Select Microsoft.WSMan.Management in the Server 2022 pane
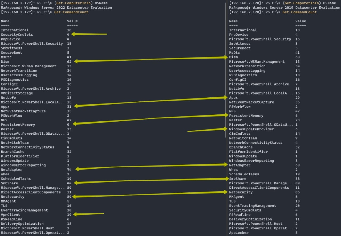Image resolution: width=341 pixels, height=236 pixels. pos(29,66)
